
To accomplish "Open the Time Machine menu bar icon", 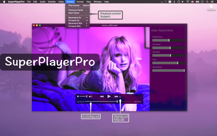I will [179, 2].
